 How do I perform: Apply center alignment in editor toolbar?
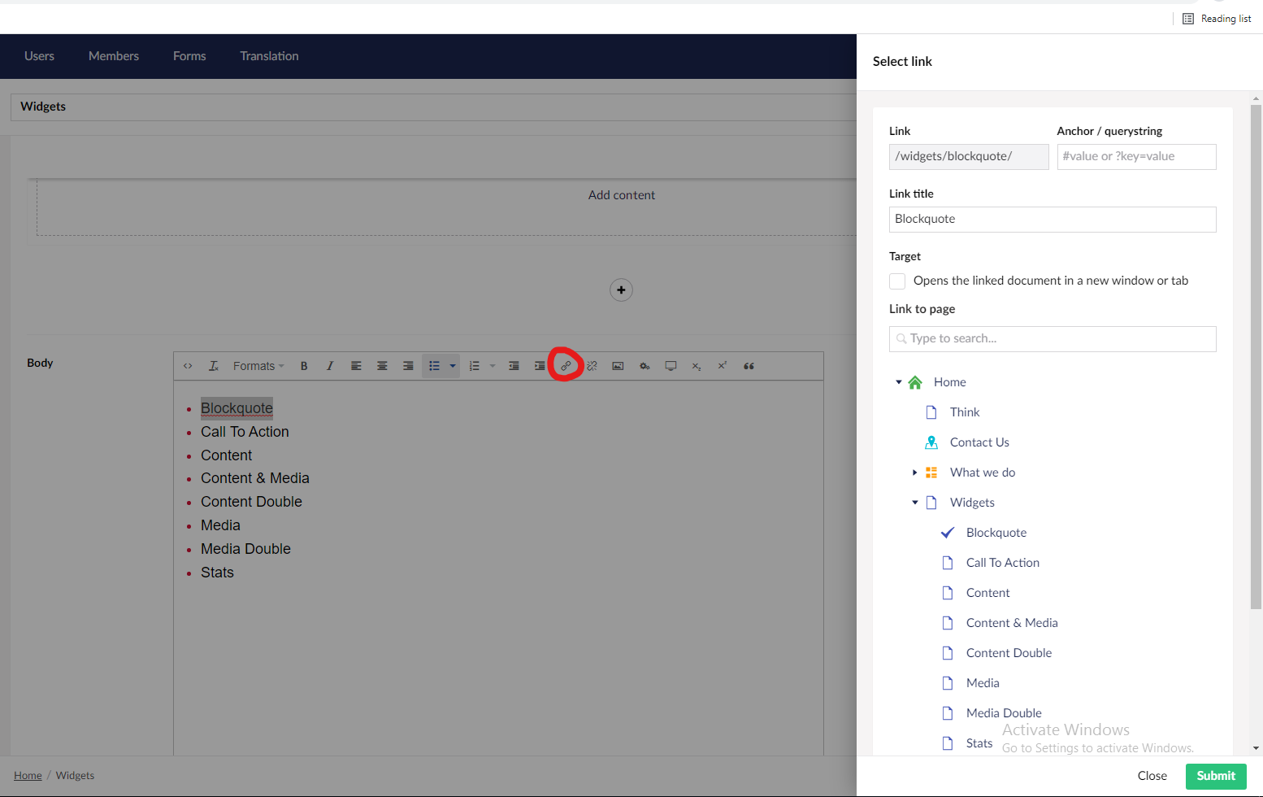click(382, 366)
